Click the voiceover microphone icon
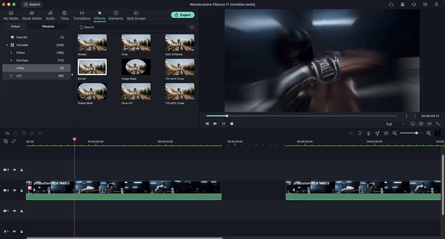The width and height of the screenshot is (445, 239). tap(368, 133)
